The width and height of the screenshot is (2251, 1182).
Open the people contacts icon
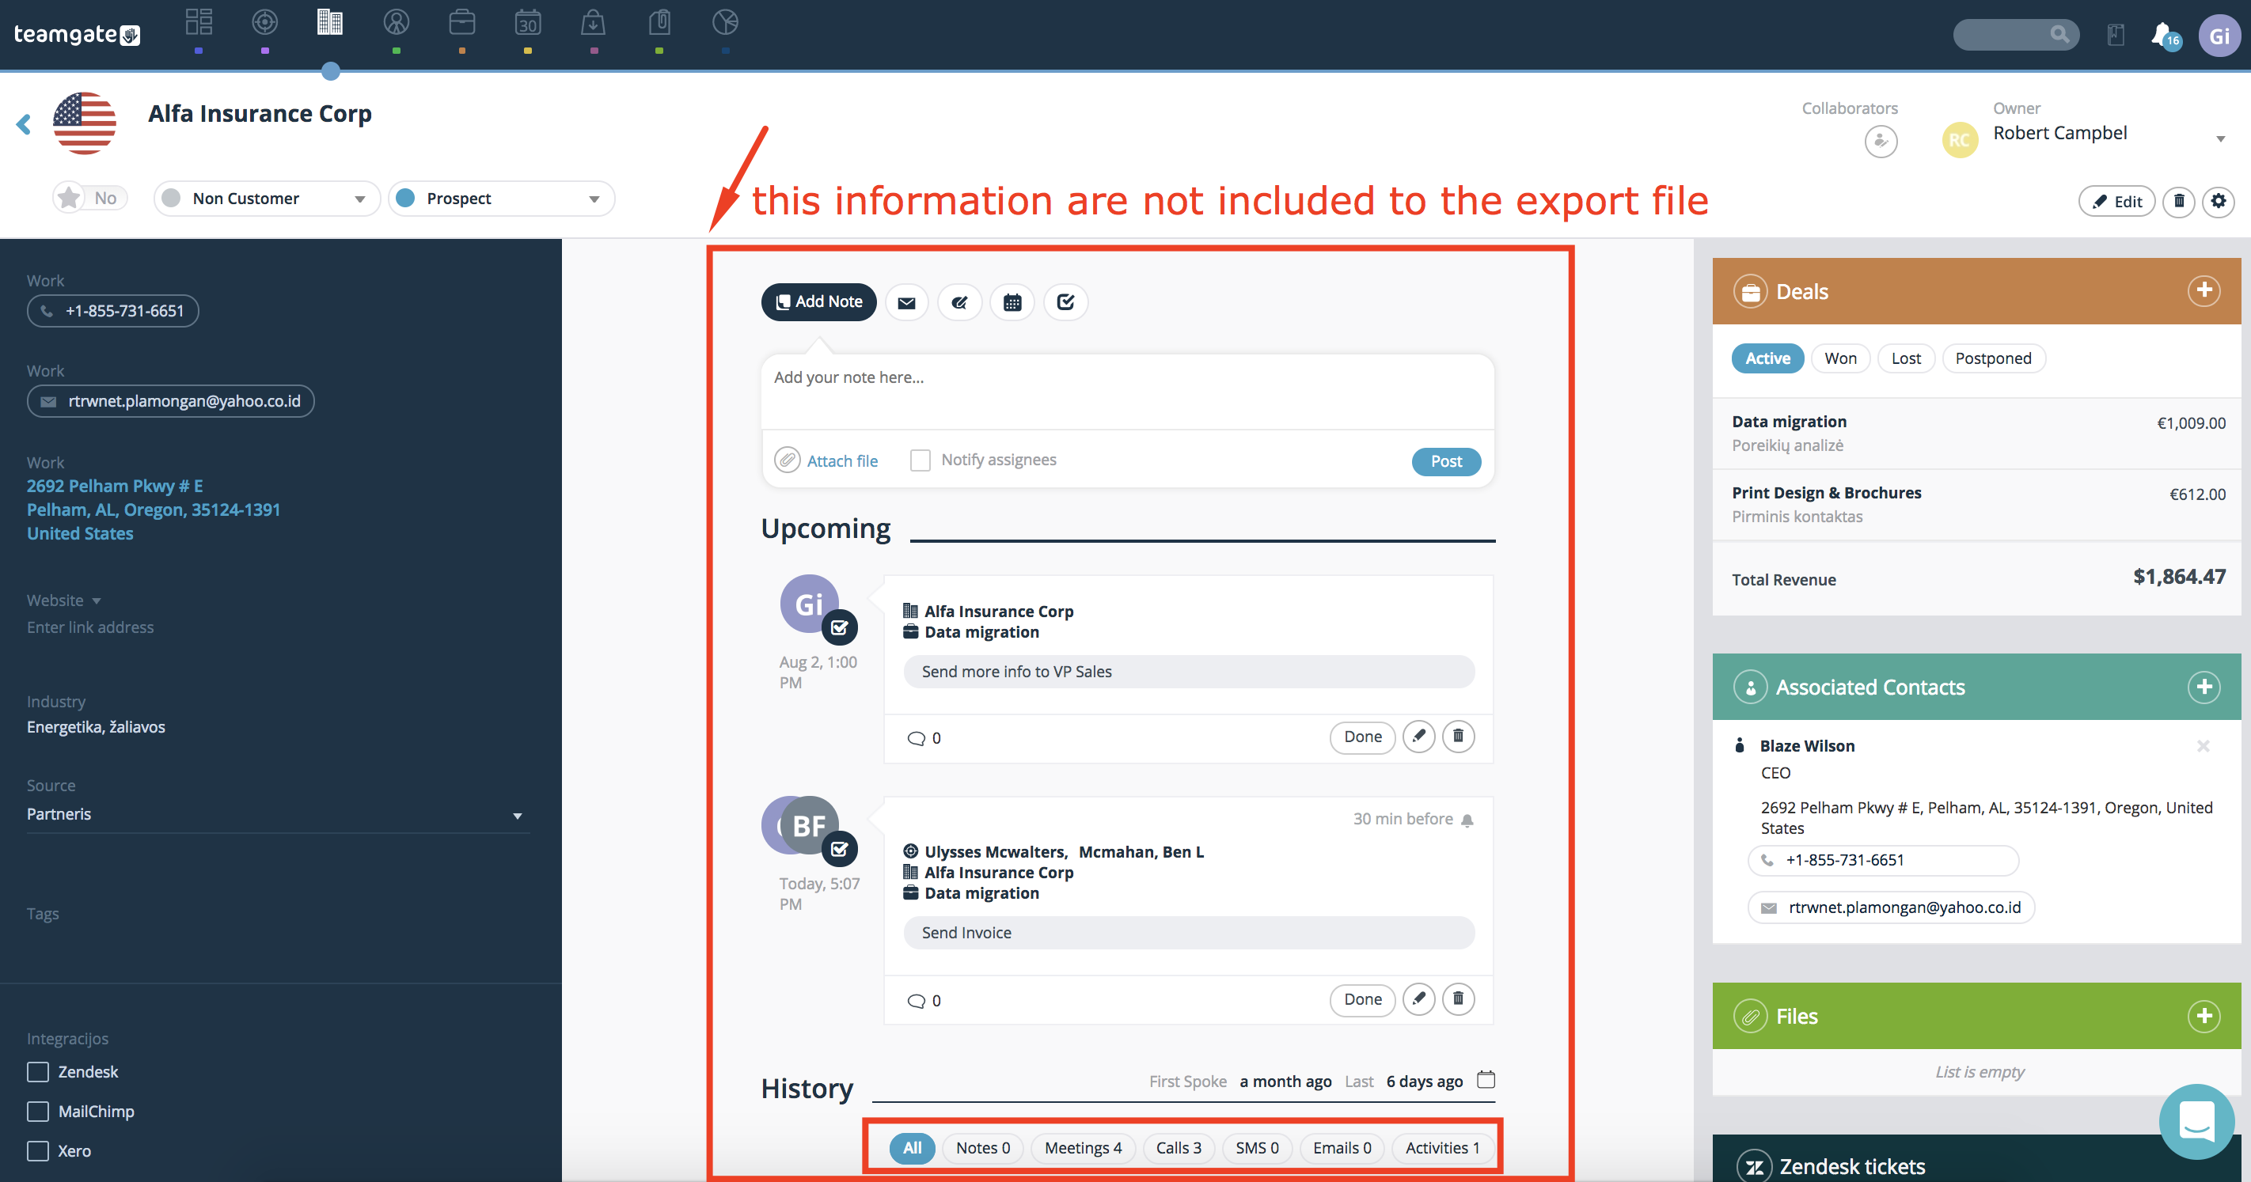pyautogui.click(x=396, y=22)
